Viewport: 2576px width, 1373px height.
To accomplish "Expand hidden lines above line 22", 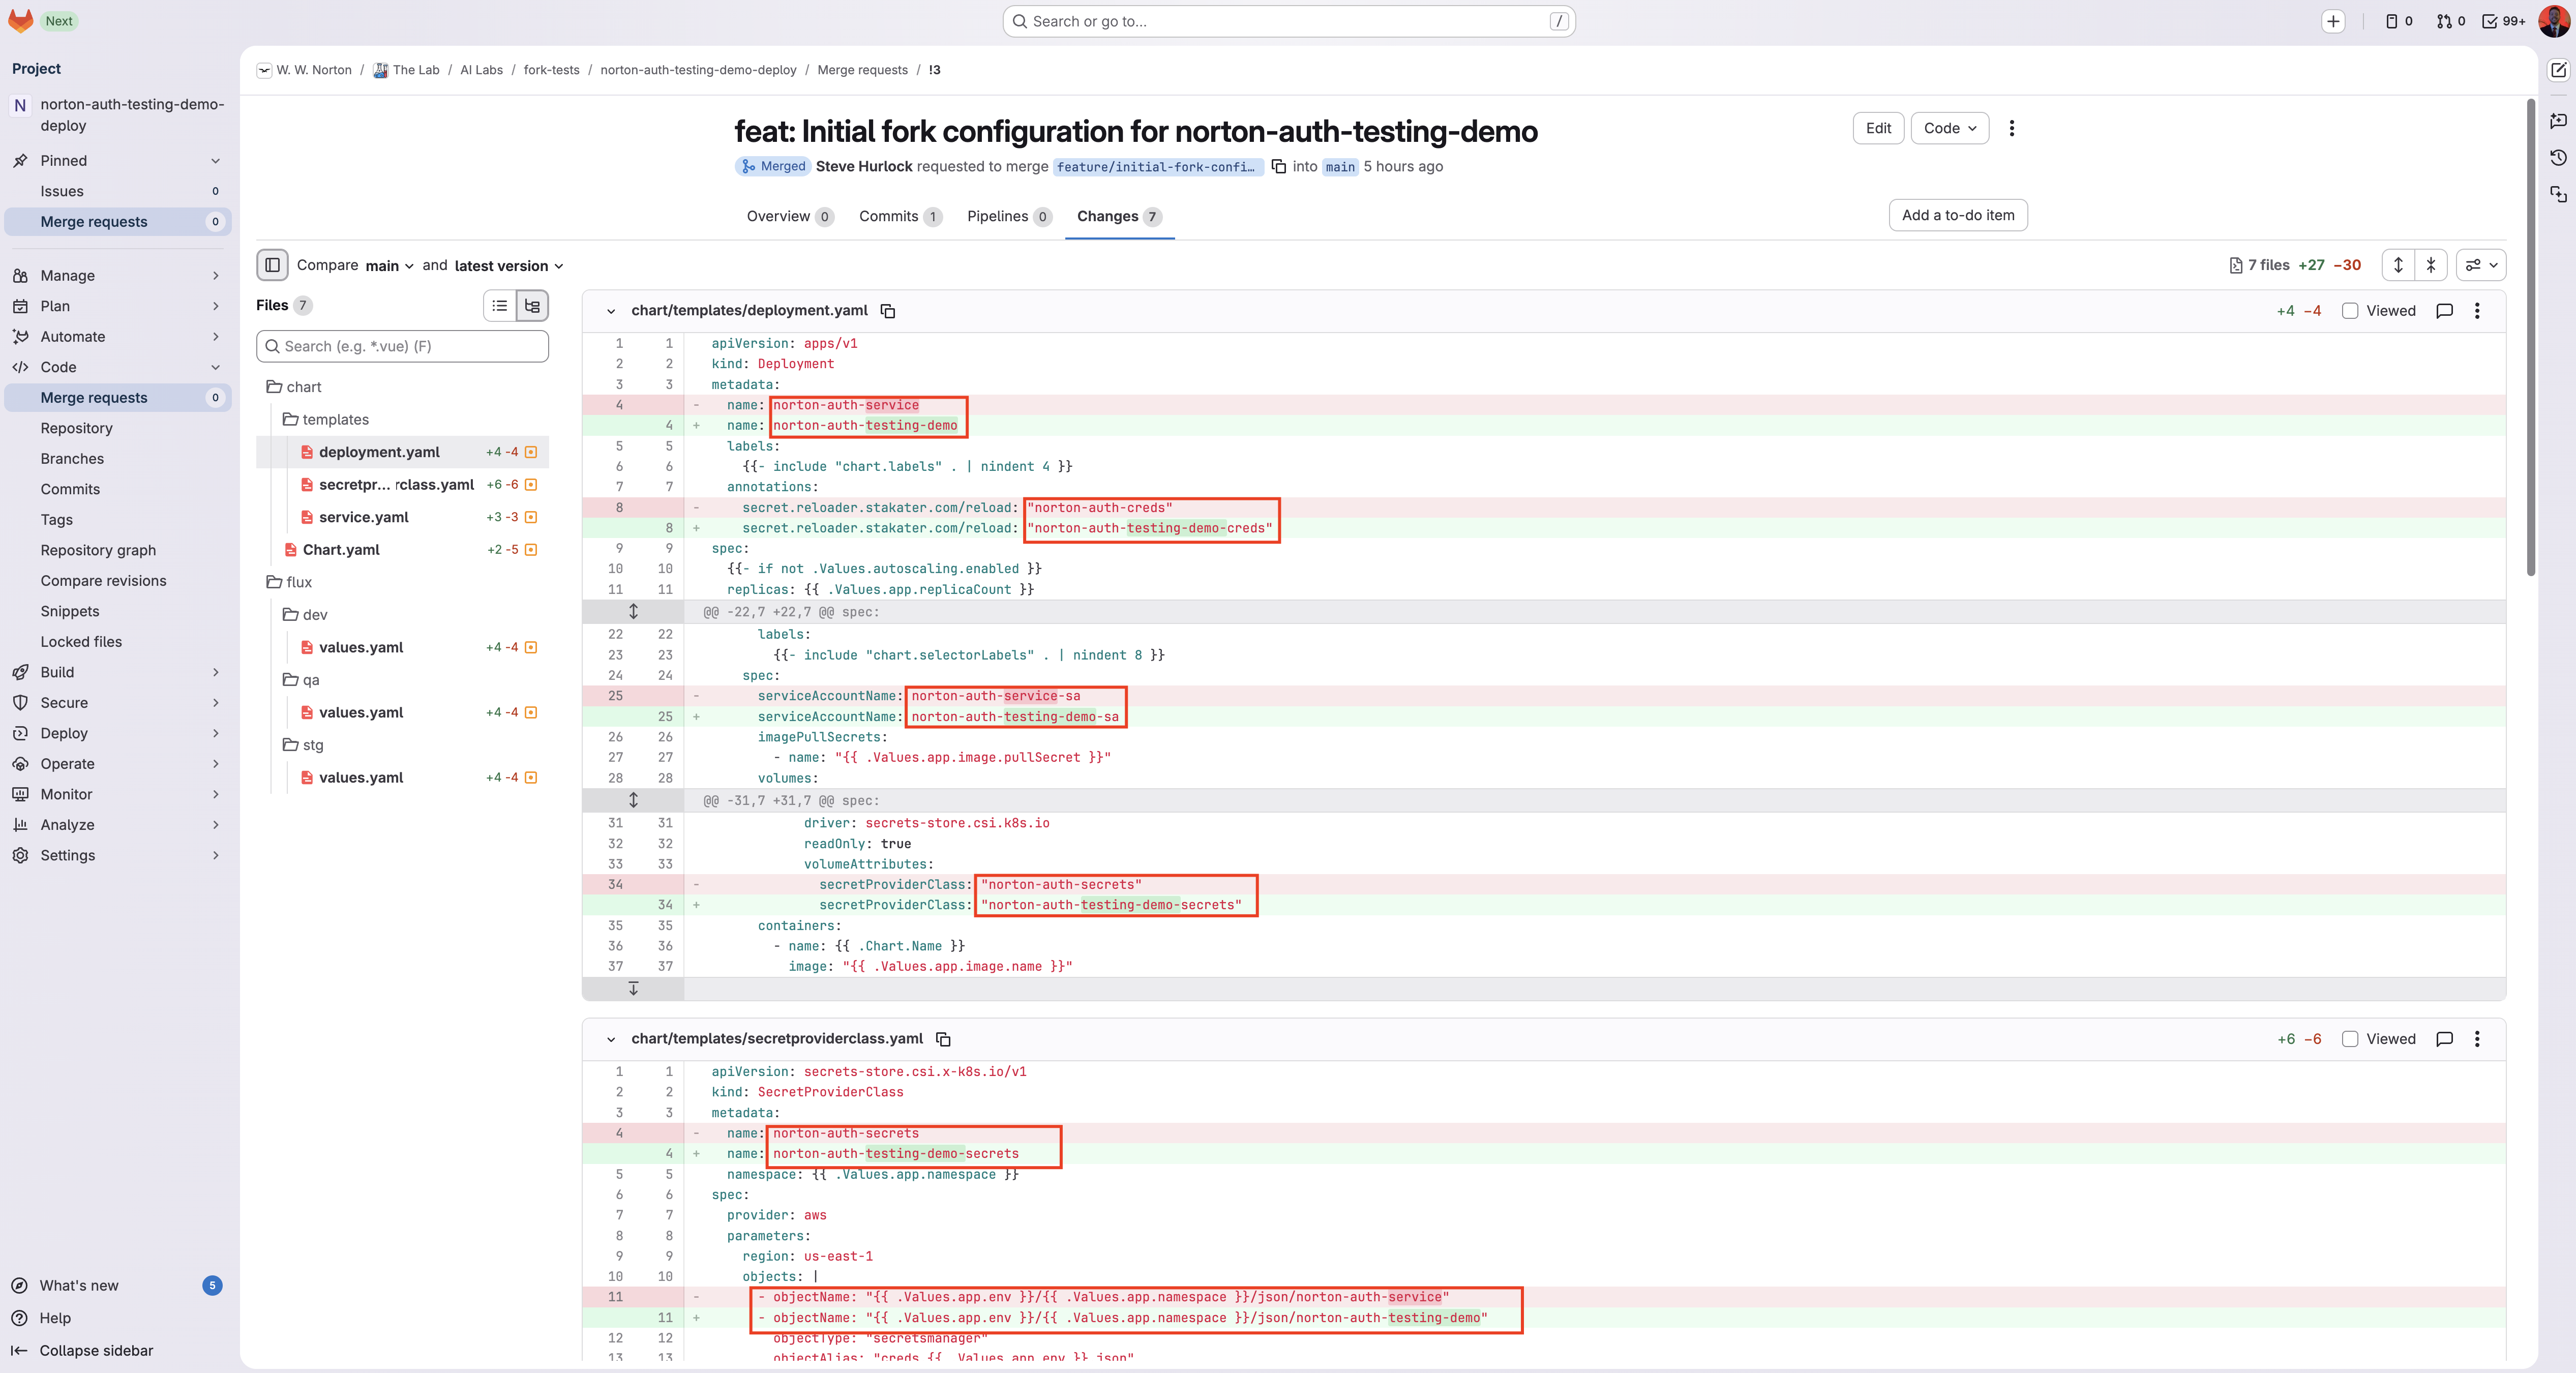I will coord(633,612).
